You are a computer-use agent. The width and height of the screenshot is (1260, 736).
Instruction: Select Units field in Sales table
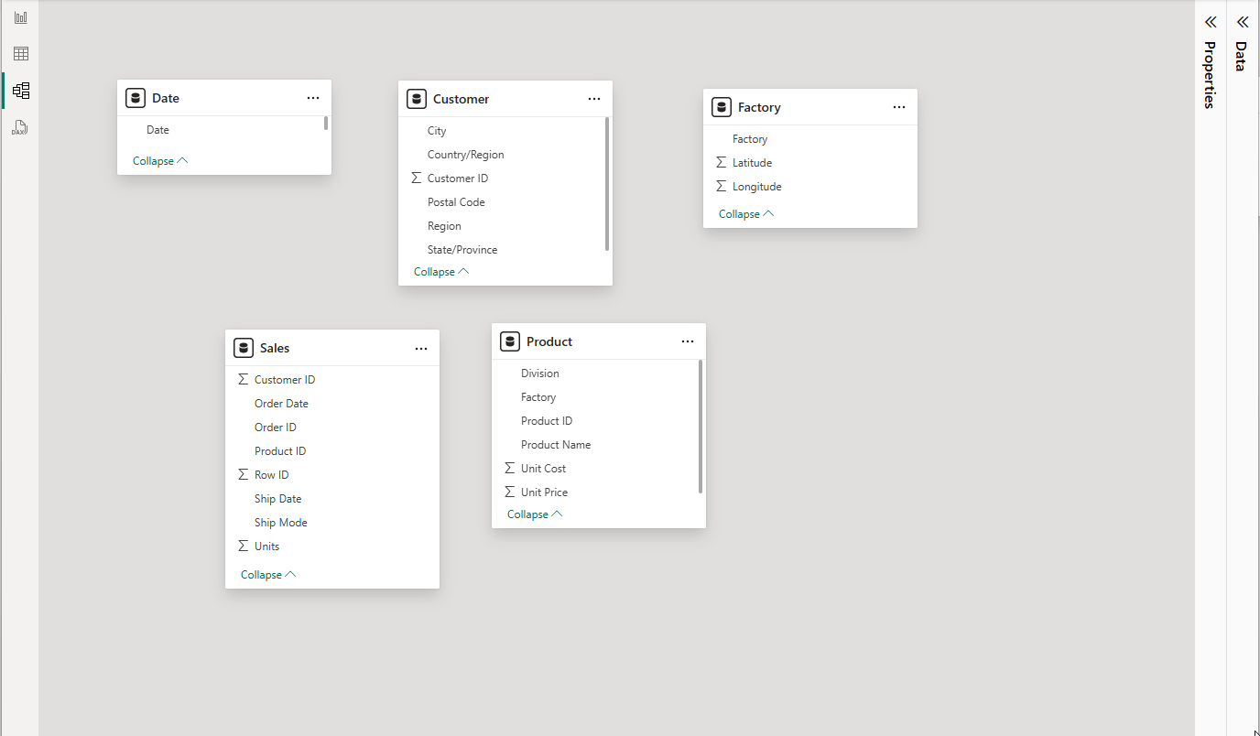click(332, 547)
